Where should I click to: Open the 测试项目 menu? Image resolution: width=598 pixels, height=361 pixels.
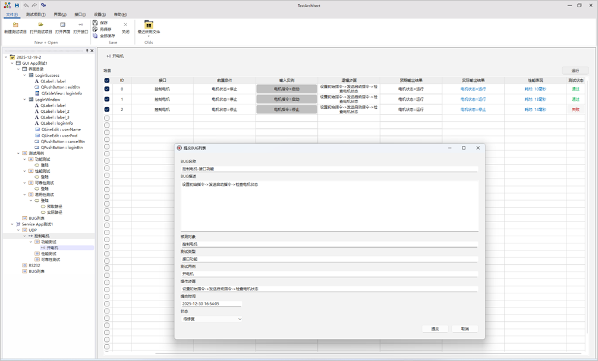35,14
